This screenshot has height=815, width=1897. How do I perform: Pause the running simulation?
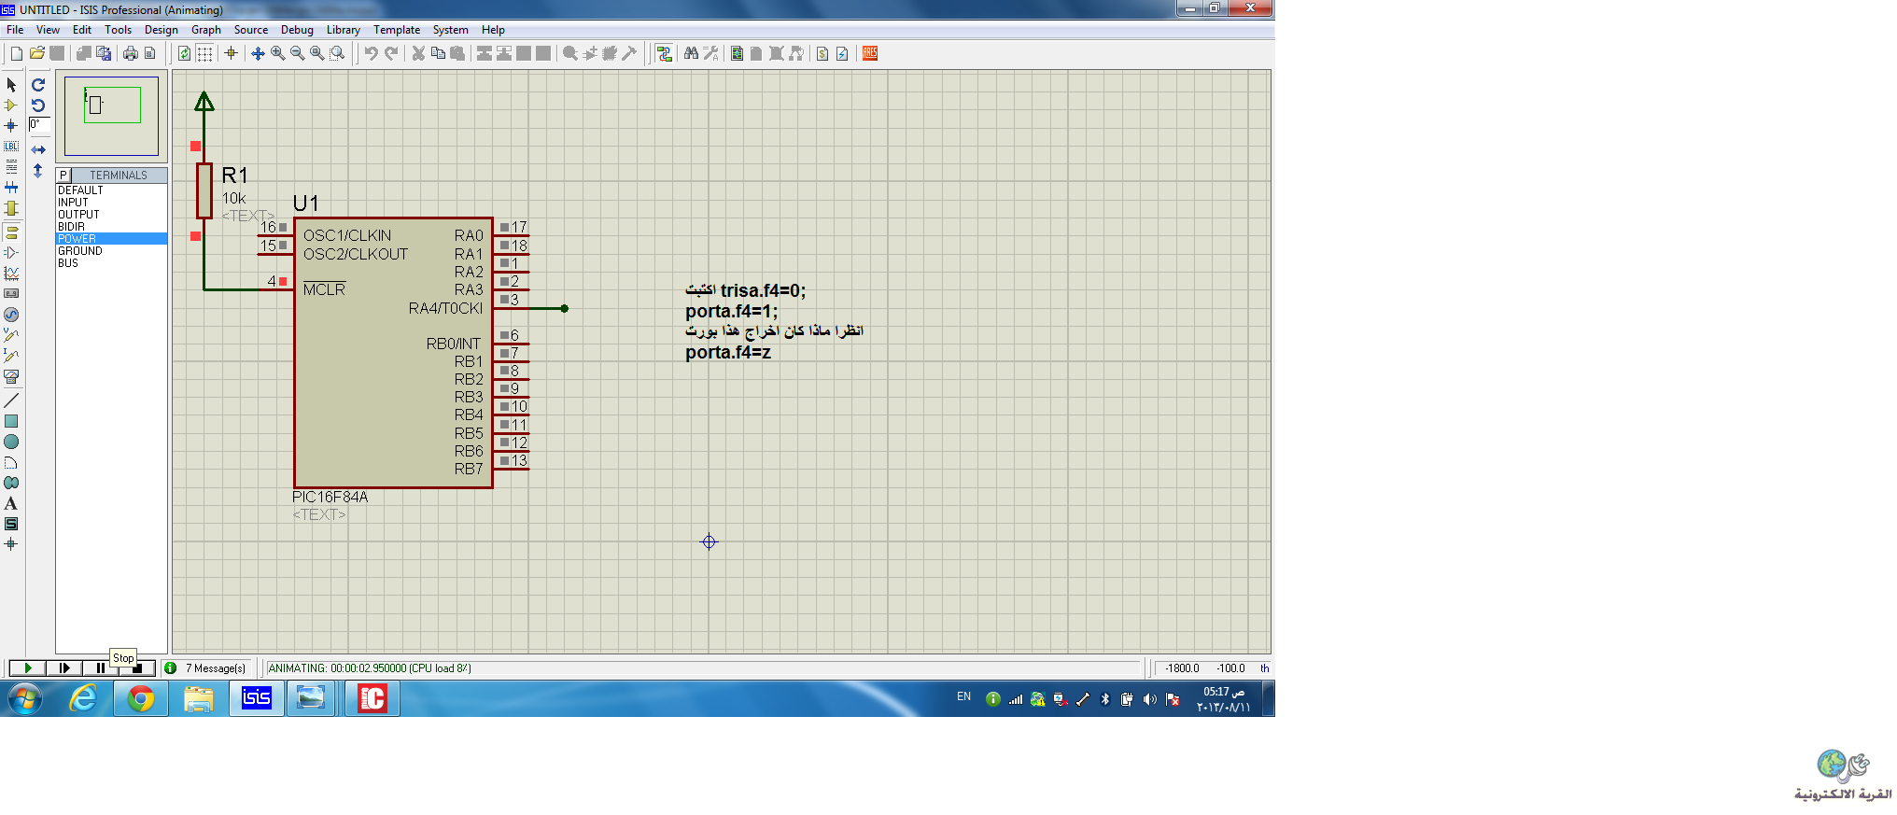coord(101,668)
